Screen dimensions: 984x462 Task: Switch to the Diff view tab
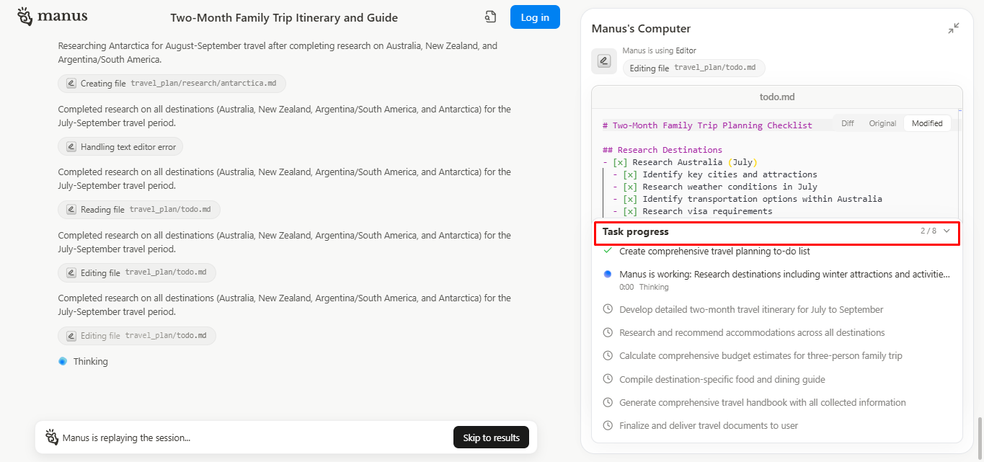pyautogui.click(x=848, y=123)
